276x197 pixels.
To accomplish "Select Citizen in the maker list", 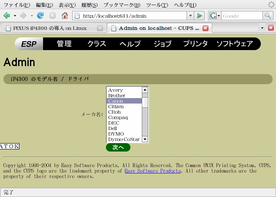I will pyautogui.click(x=124, y=106).
